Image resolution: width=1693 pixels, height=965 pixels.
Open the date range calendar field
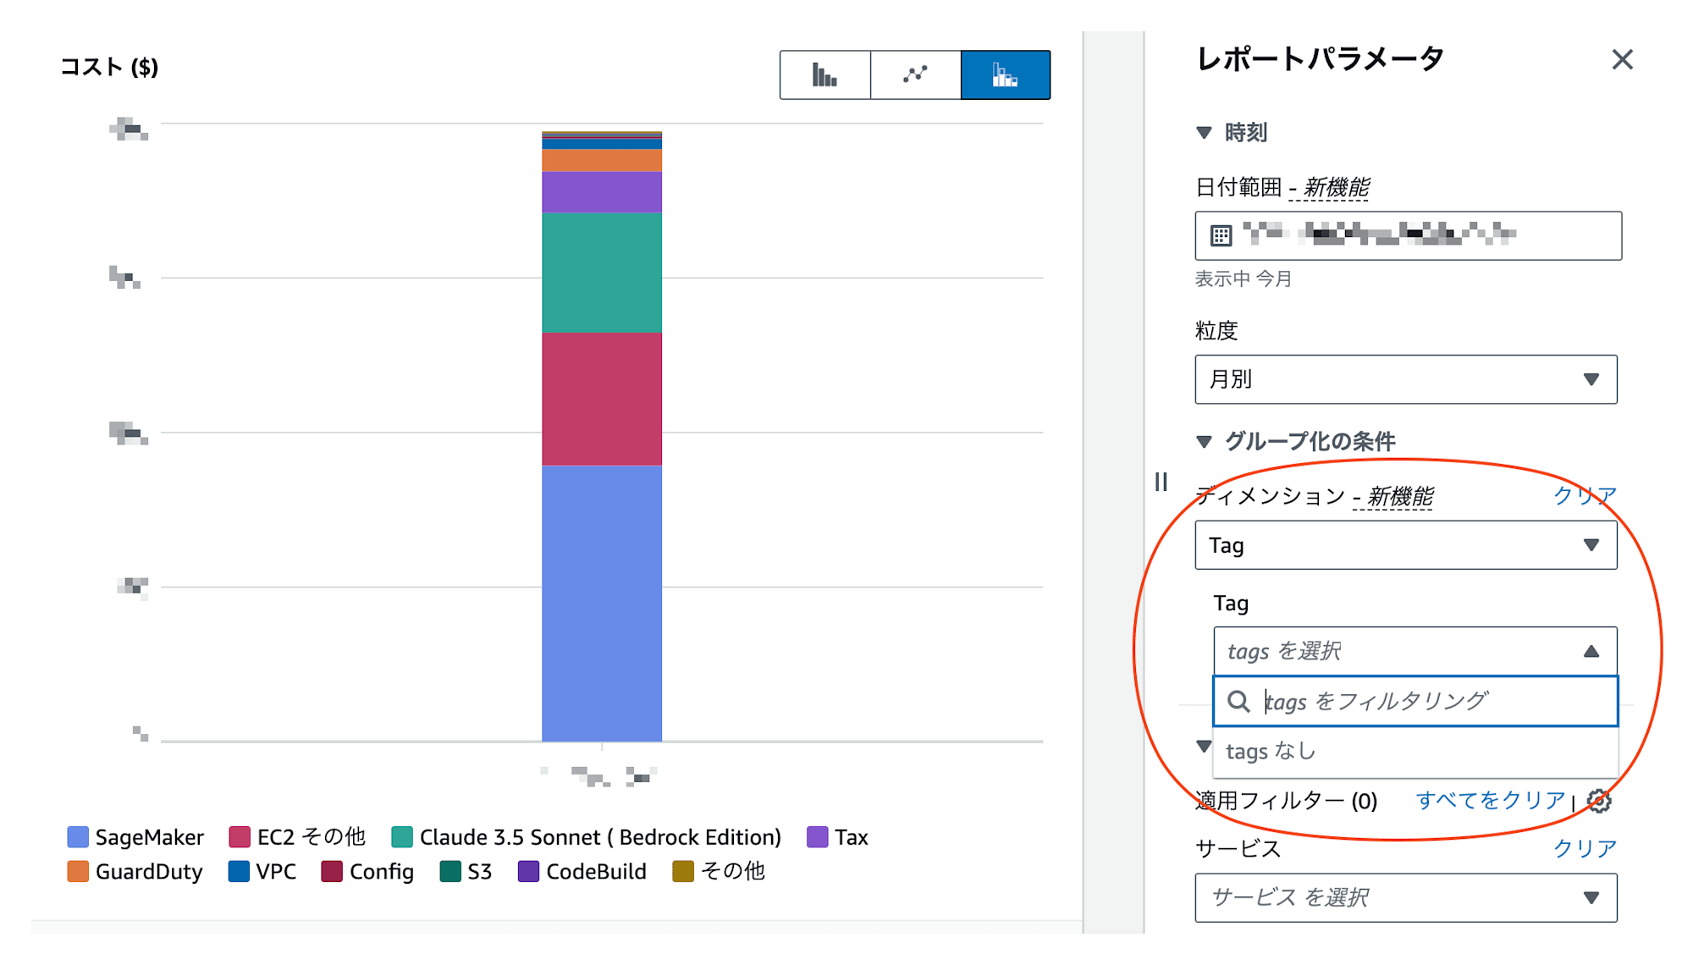point(1408,235)
